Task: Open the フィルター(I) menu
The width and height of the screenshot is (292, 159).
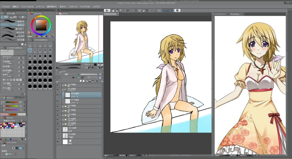Action: coord(73,6)
